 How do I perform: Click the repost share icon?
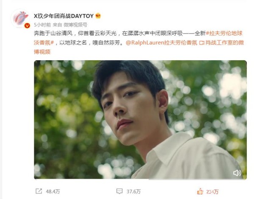pyautogui.click(x=39, y=191)
